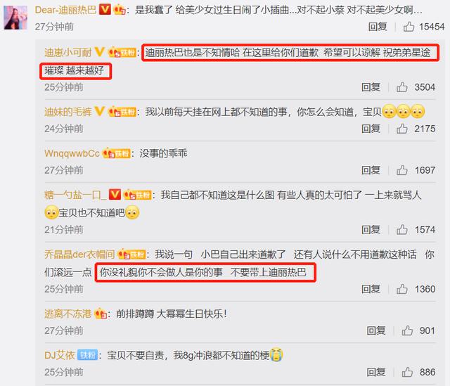Reply to DJ艾依's comment

coord(376,372)
